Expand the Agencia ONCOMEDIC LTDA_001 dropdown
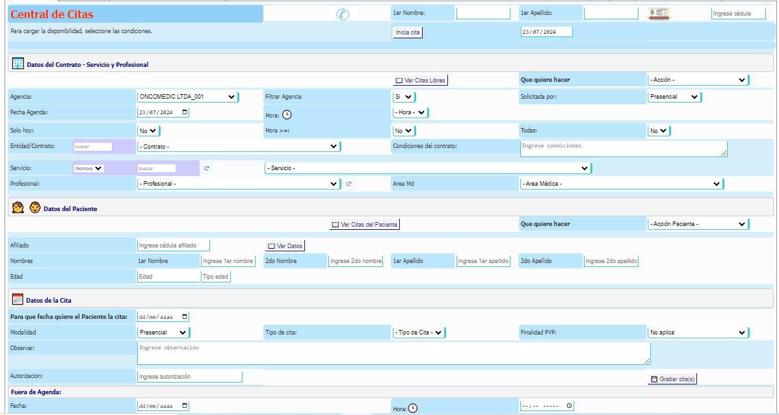 pos(187,97)
